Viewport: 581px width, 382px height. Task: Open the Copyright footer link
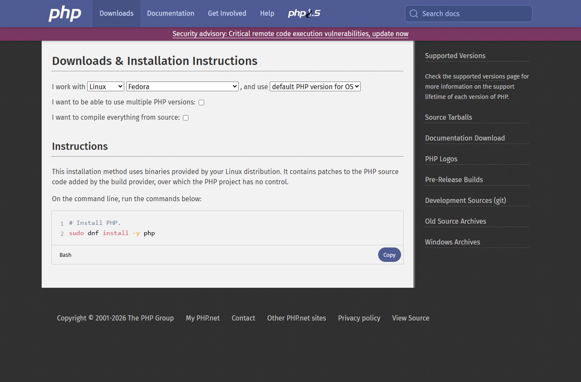pos(115,318)
